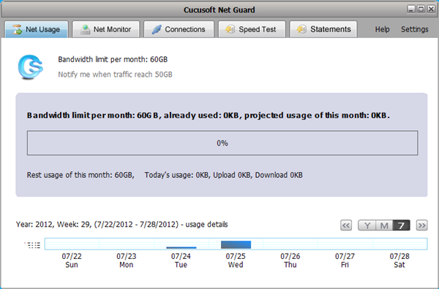This screenshot has width=439, height=289.
Task: Open the Help menu
Action: pos(382,29)
